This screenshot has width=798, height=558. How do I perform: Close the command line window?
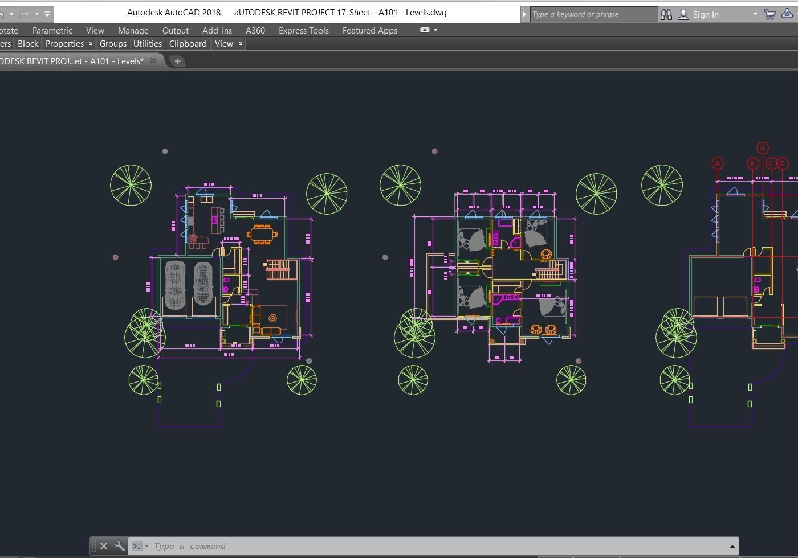click(x=104, y=547)
